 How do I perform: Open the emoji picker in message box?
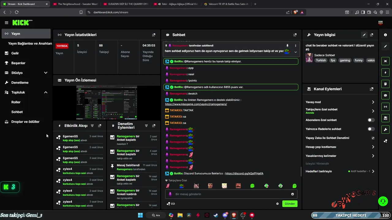[x=292, y=194]
